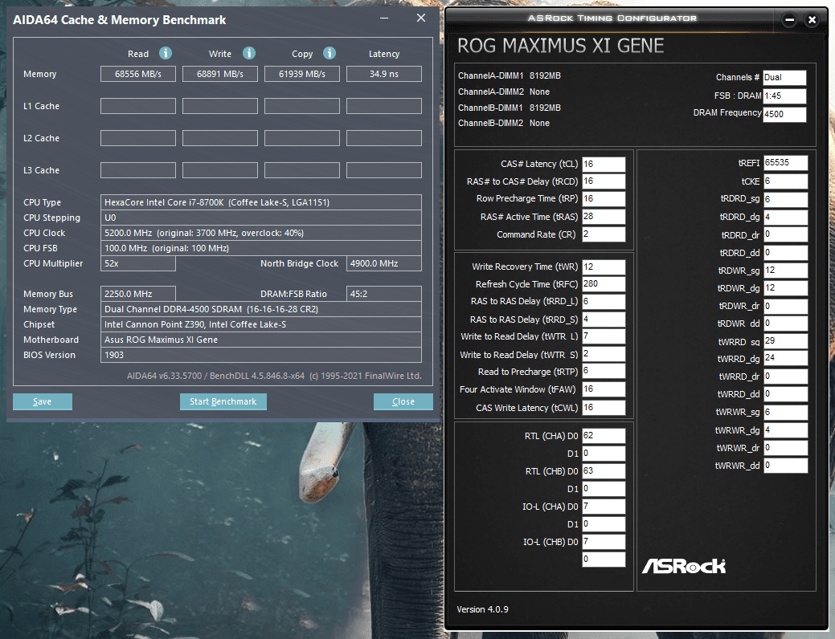Click the empty L3 Cache Latency cell
Image resolution: width=835 pixels, height=639 pixels.
pos(384,170)
